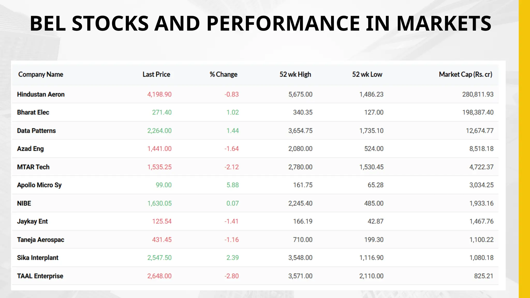The image size is (530, 298).
Task: Click the market cap 280,811.93
Action: [x=478, y=94]
